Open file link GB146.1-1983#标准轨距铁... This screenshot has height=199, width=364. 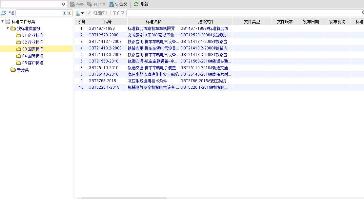[x=206, y=28]
